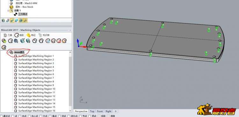The image size is (239, 117).
Task: Toggle the 中心点 center osnap checkbox
Action: coord(29,116)
